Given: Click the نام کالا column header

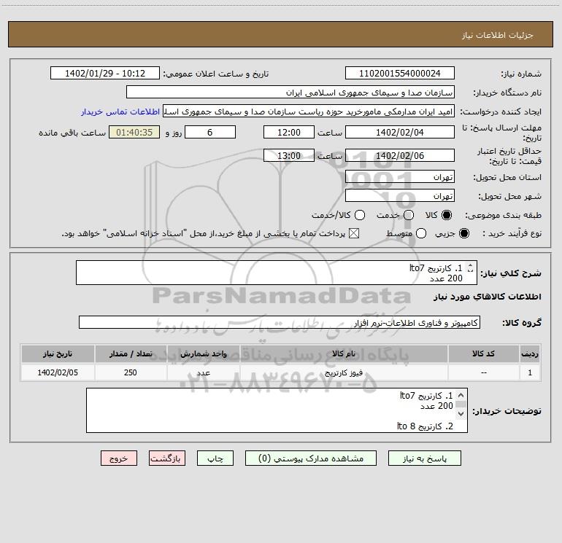Looking at the screenshot, I should (344, 353).
